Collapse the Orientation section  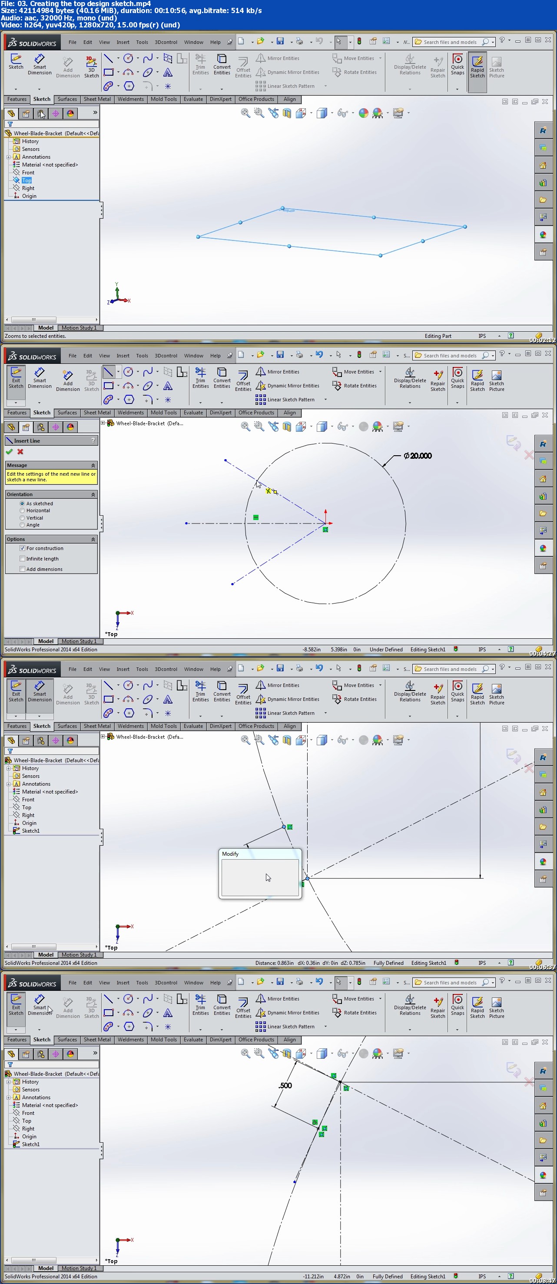[93, 494]
